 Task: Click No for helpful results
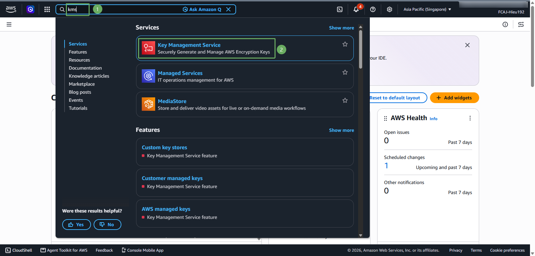[107, 225]
